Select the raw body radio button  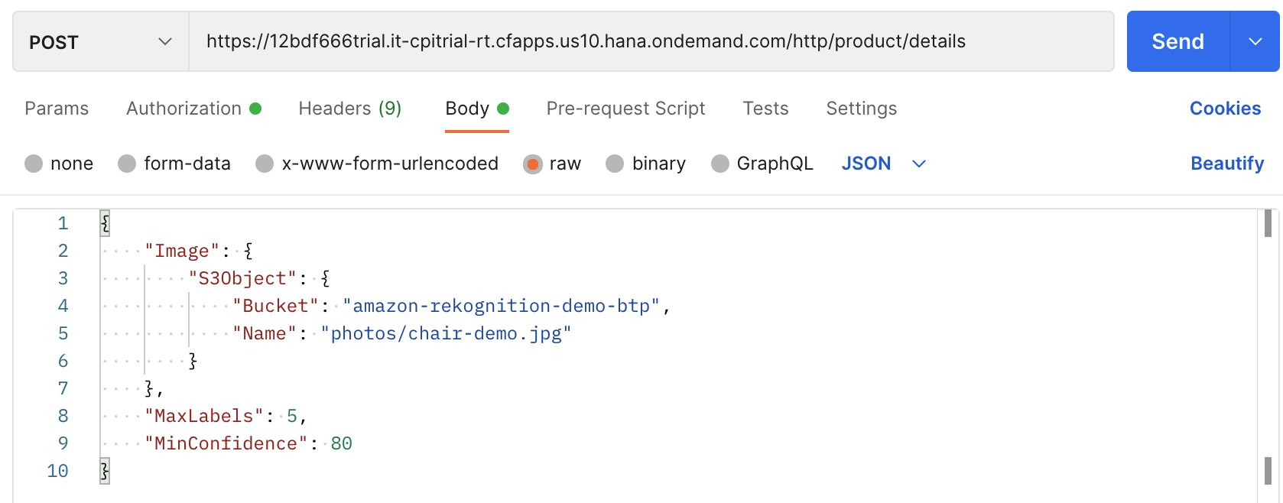tap(532, 164)
